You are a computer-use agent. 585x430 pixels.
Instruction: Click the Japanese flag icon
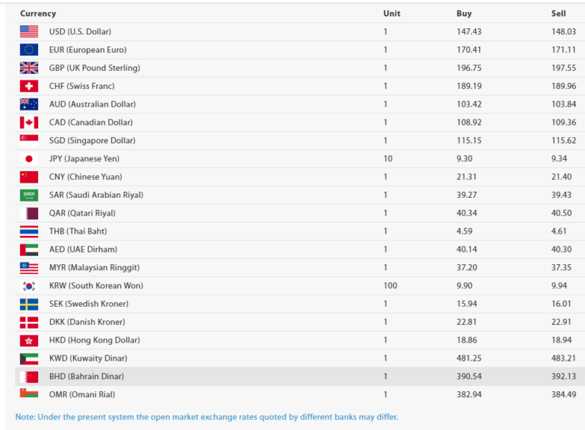click(x=29, y=158)
